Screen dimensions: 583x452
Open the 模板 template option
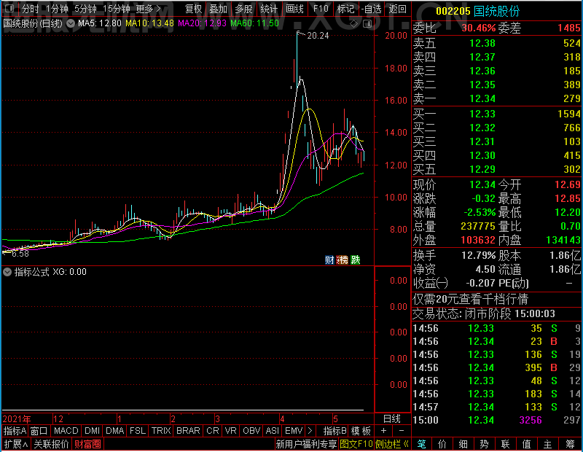[361, 431]
